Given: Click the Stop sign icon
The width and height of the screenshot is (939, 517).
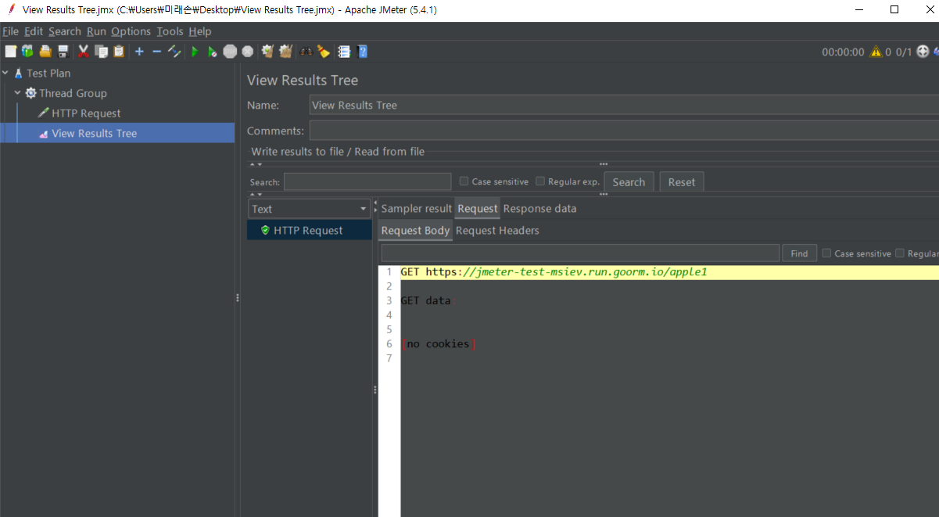Looking at the screenshot, I should coord(230,52).
